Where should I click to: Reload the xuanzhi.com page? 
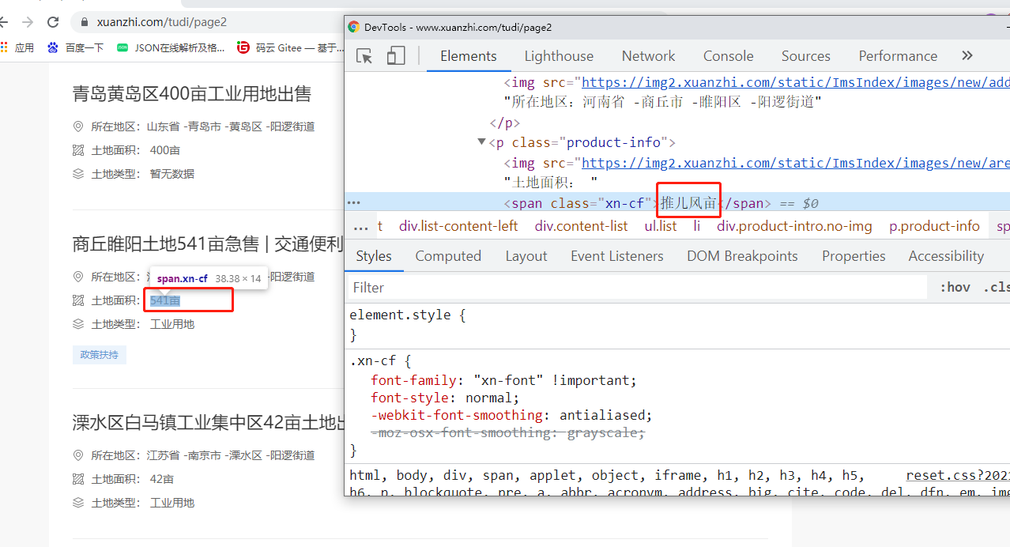click(x=53, y=22)
